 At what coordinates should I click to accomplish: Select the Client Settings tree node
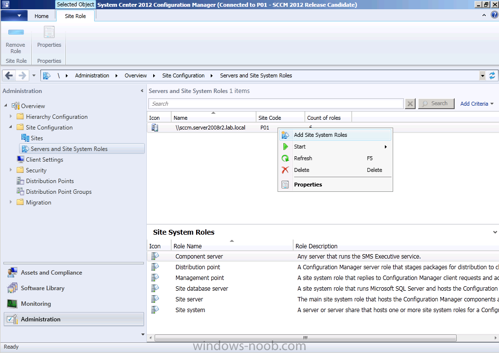[x=44, y=160]
